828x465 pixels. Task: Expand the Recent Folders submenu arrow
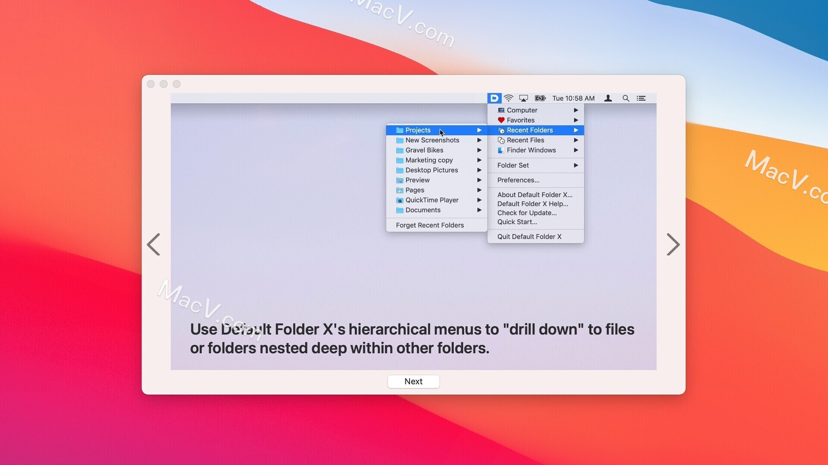pyautogui.click(x=576, y=130)
